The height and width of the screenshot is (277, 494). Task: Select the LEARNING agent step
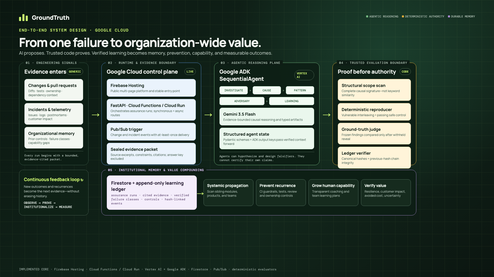[x=292, y=101]
